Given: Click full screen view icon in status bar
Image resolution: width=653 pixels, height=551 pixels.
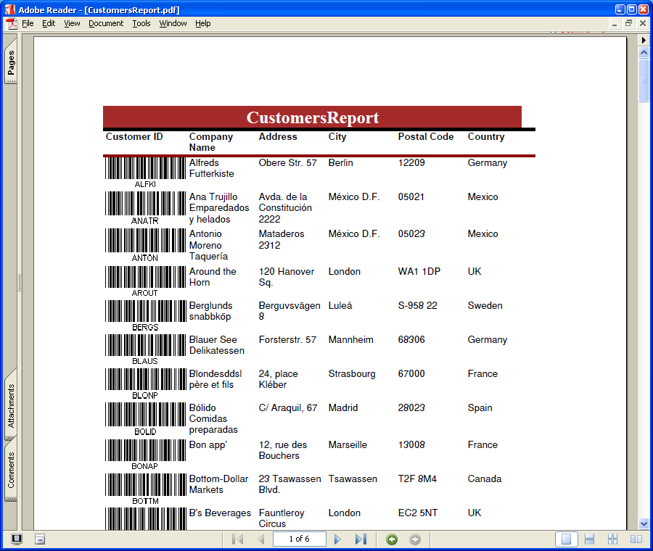Looking at the screenshot, I should point(17,539).
